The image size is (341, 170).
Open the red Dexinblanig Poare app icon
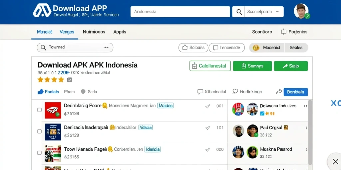(53, 110)
